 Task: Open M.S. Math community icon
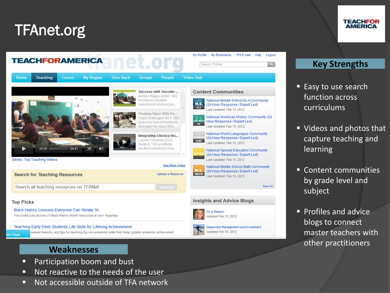click(x=199, y=170)
